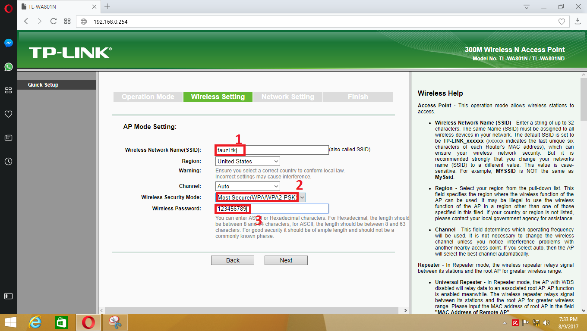Viewport: 587px width, 331px height.
Task: Click "300M Wireless N Access Point" text
Action: (x=514, y=50)
